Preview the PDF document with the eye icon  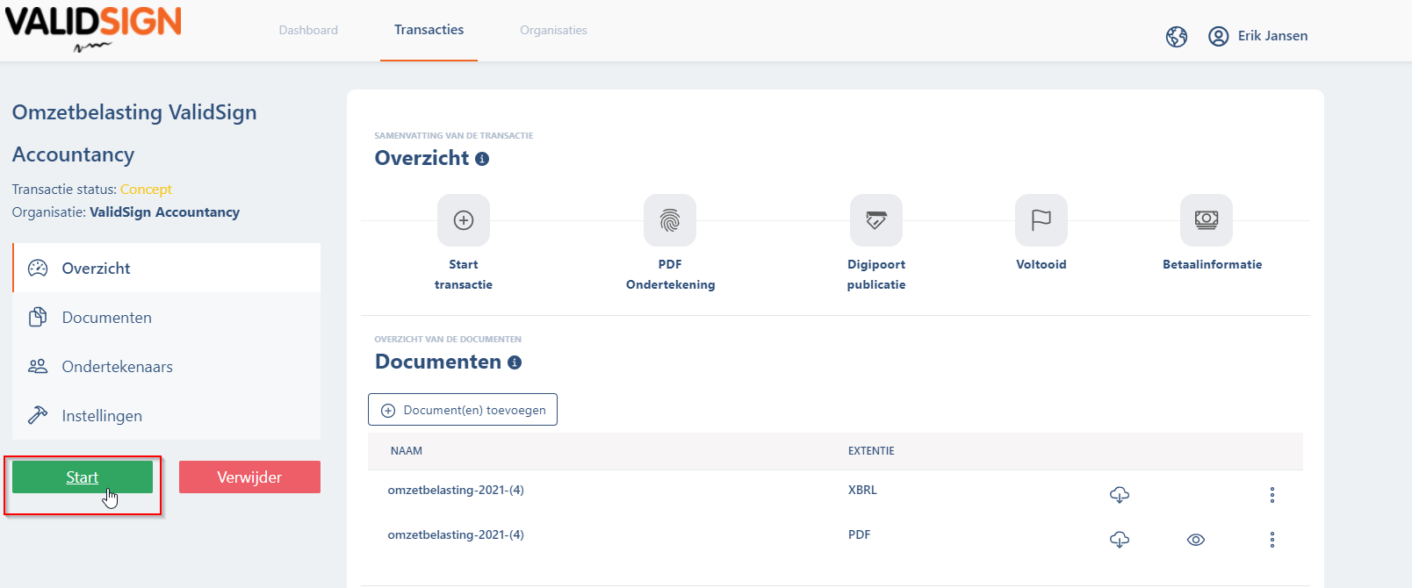(x=1196, y=540)
